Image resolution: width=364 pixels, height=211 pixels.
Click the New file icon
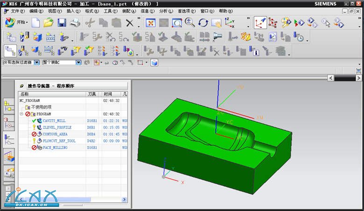pyautogui.click(x=36, y=22)
